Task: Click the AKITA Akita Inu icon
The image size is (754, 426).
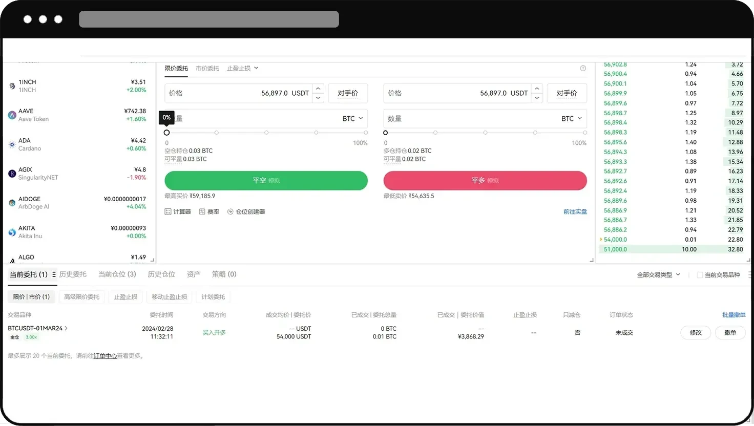Action: 11,231
